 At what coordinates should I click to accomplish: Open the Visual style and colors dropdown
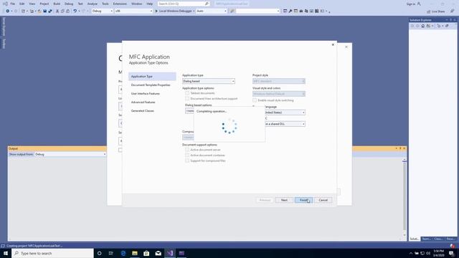[279, 94]
